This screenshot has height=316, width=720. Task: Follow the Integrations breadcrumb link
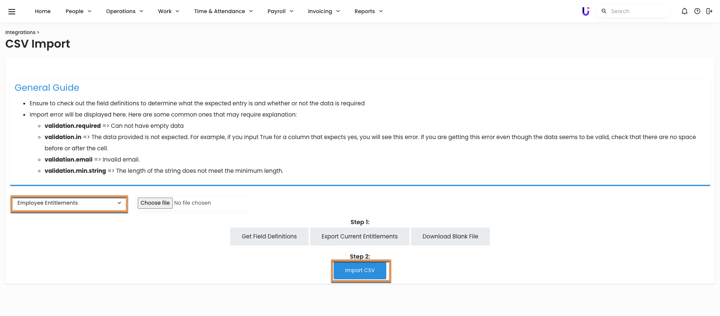[20, 32]
